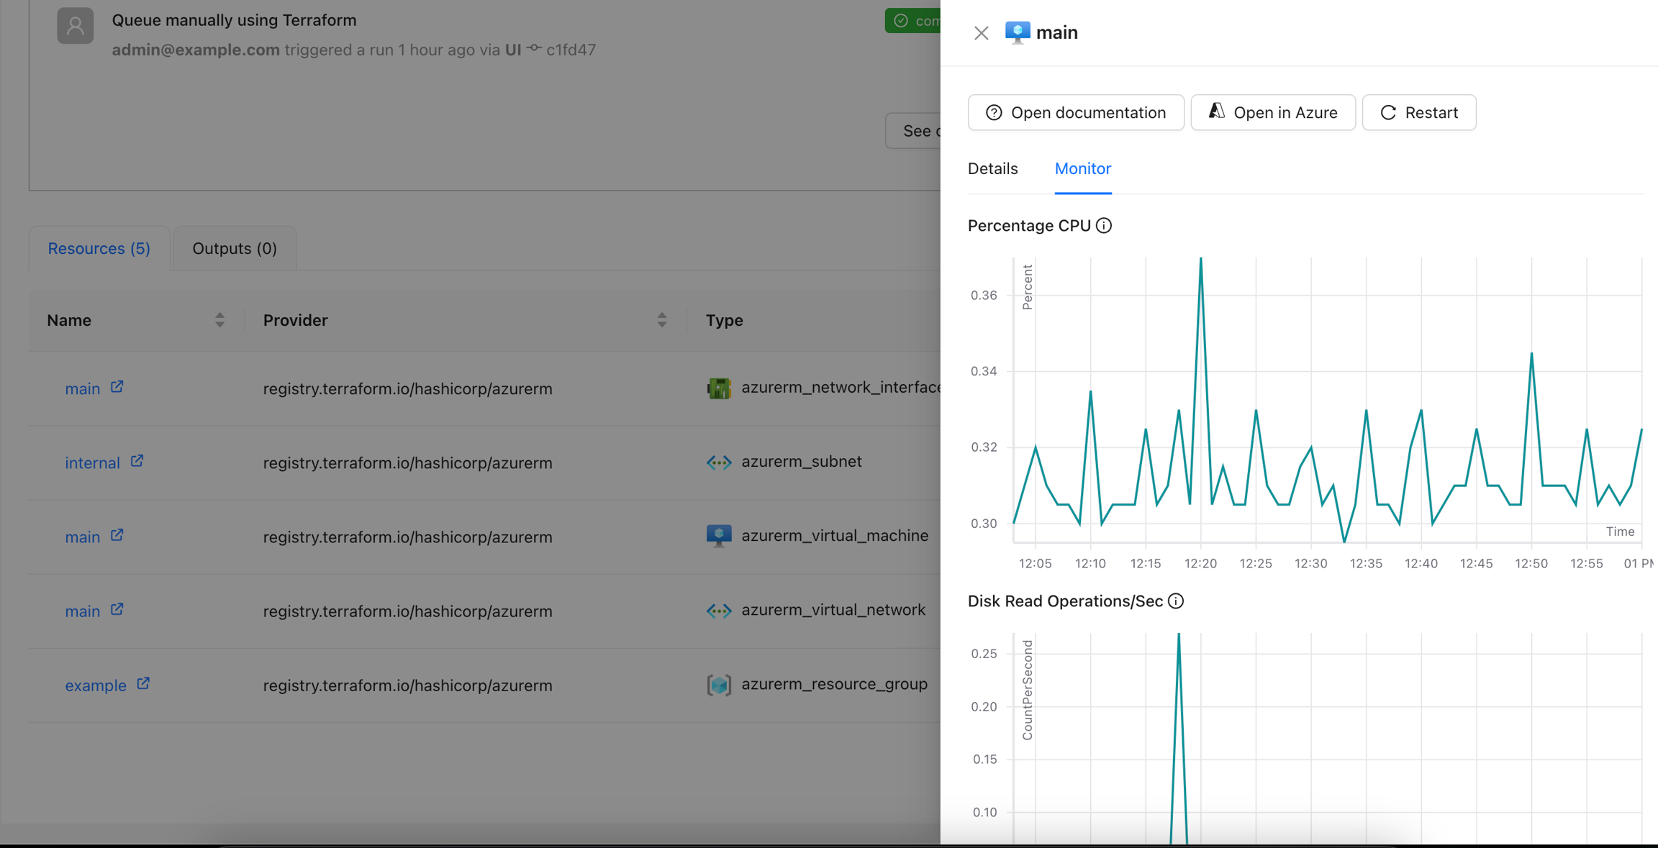
Task: Select the Monitor tab
Action: pyautogui.click(x=1082, y=169)
